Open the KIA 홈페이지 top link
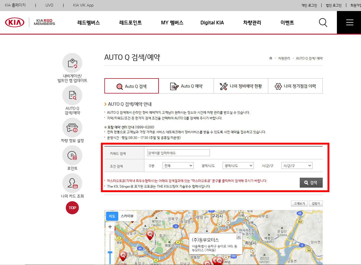Viewport: 361px width, 265px height. point(15,5)
